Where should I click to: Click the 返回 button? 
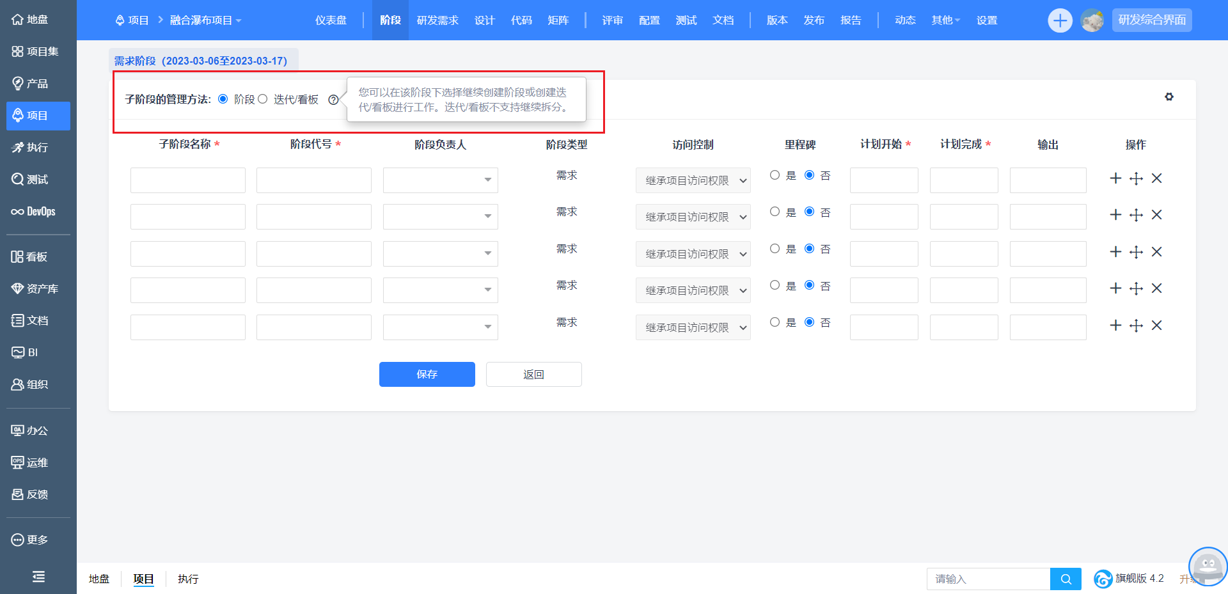click(533, 374)
